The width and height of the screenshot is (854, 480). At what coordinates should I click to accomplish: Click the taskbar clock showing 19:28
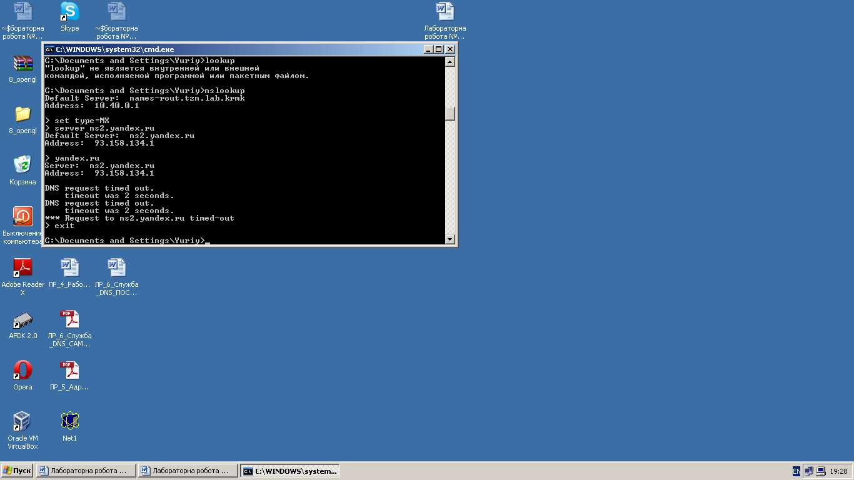click(x=839, y=471)
